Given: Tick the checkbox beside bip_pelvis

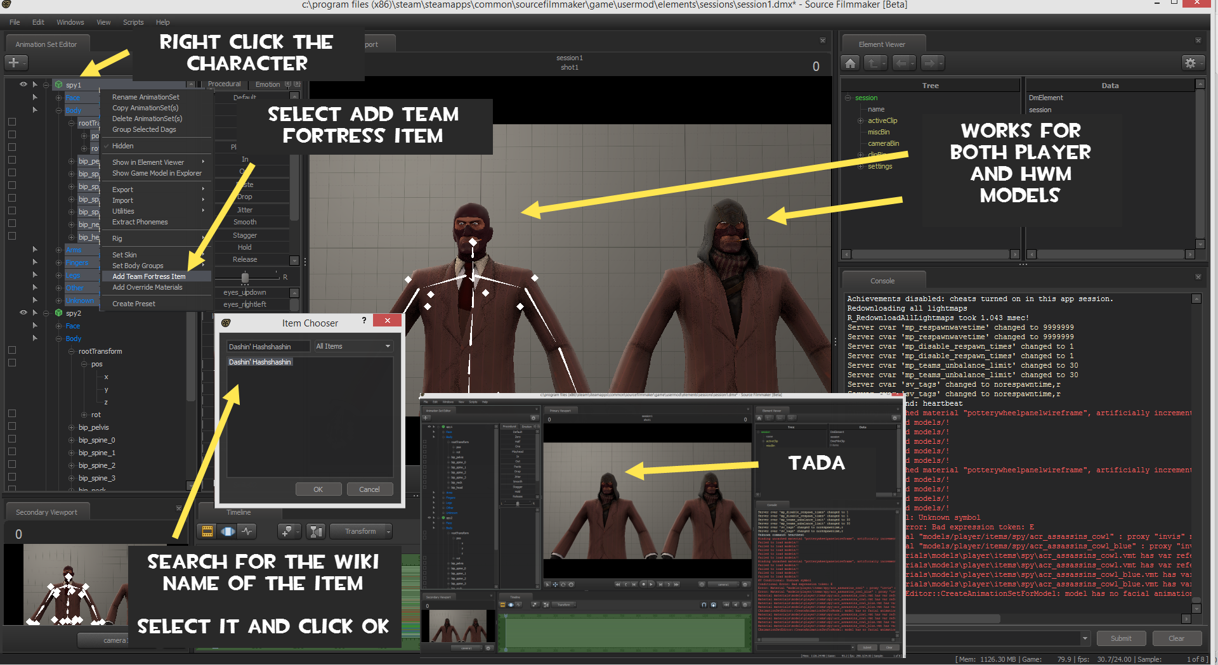Looking at the screenshot, I should click(11, 426).
